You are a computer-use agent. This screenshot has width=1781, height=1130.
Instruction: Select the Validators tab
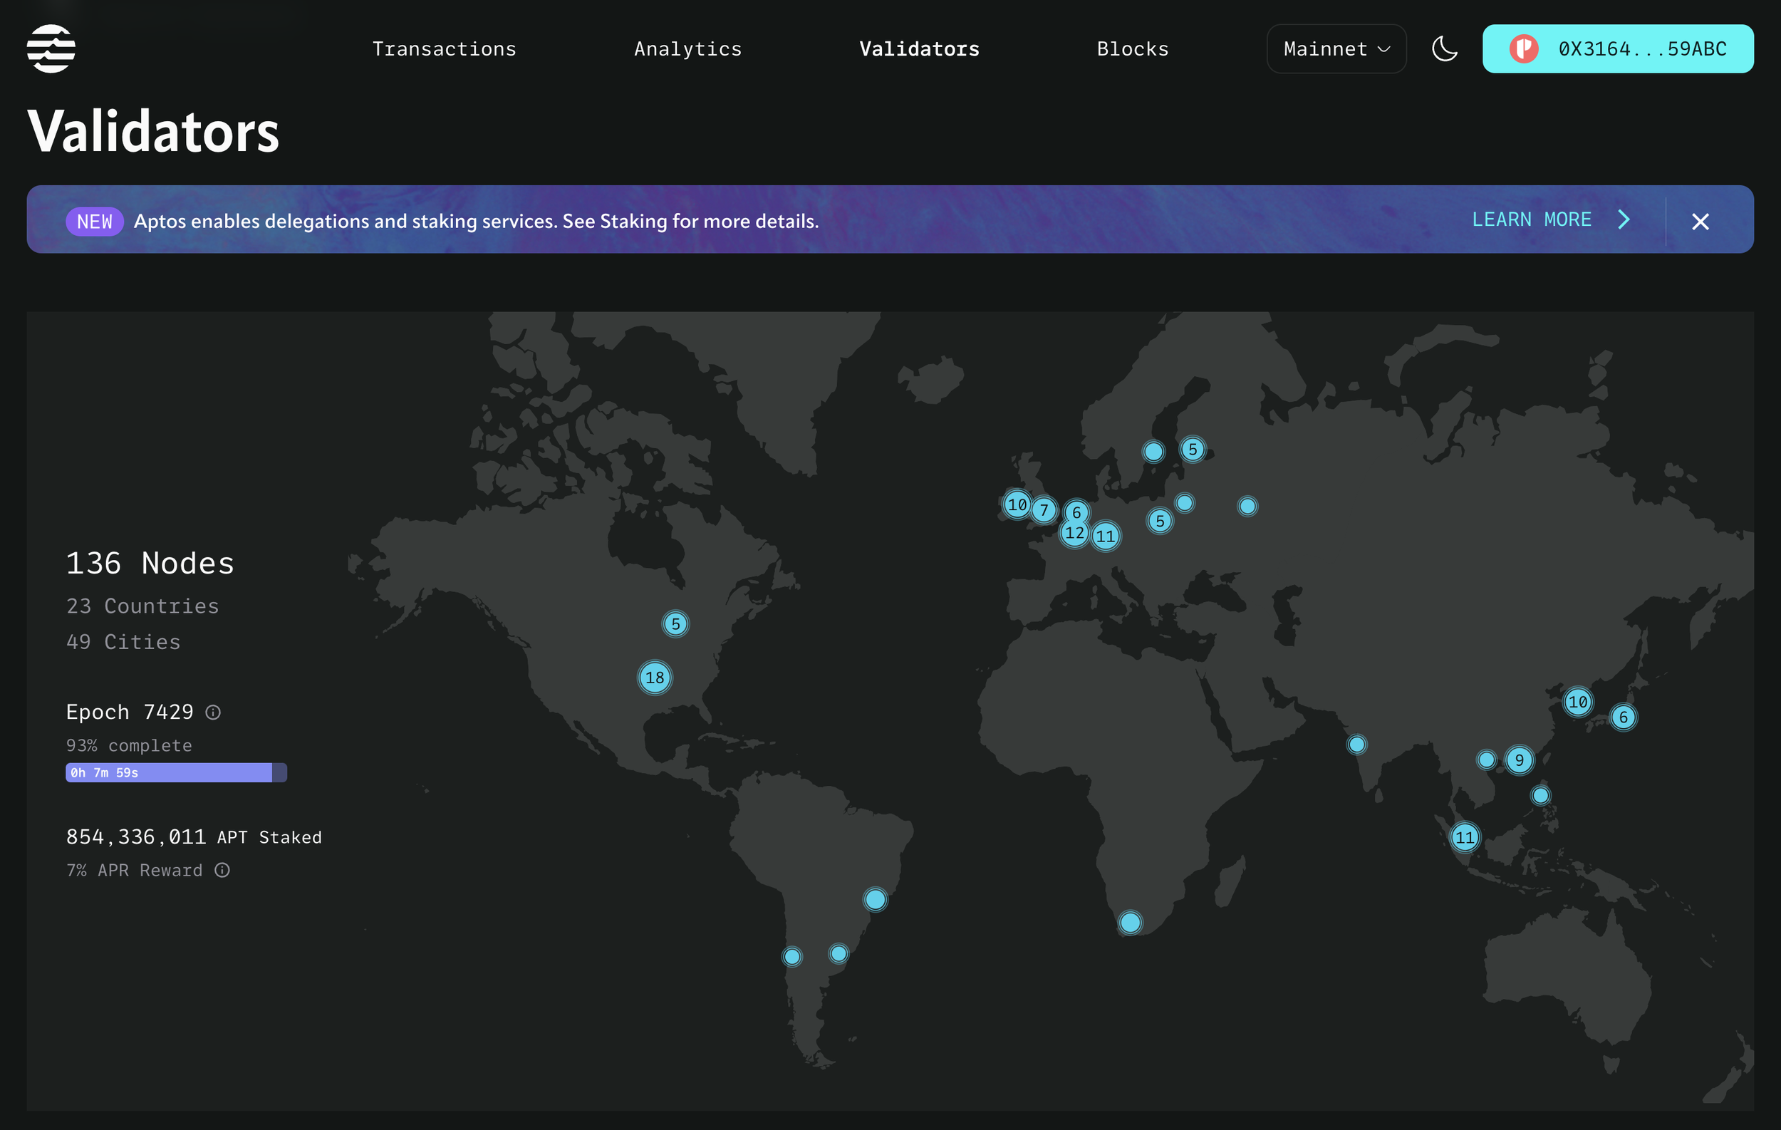point(918,49)
